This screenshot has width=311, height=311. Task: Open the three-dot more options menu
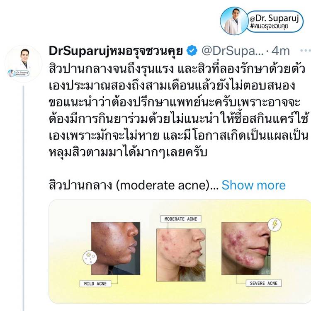[306, 51]
